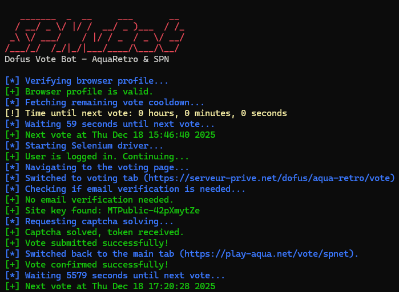Click the 'Browser profile is valid.' line
This screenshot has height=292, width=399.
coord(79,92)
